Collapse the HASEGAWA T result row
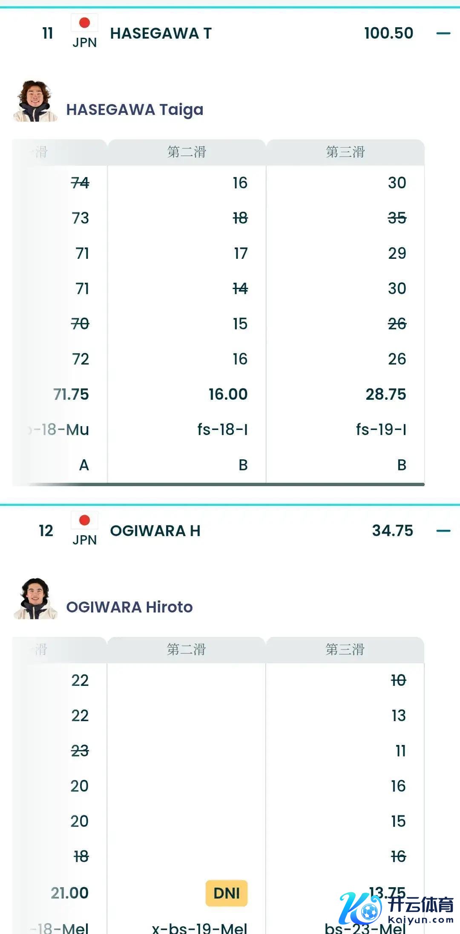460x934 pixels. 443,33
